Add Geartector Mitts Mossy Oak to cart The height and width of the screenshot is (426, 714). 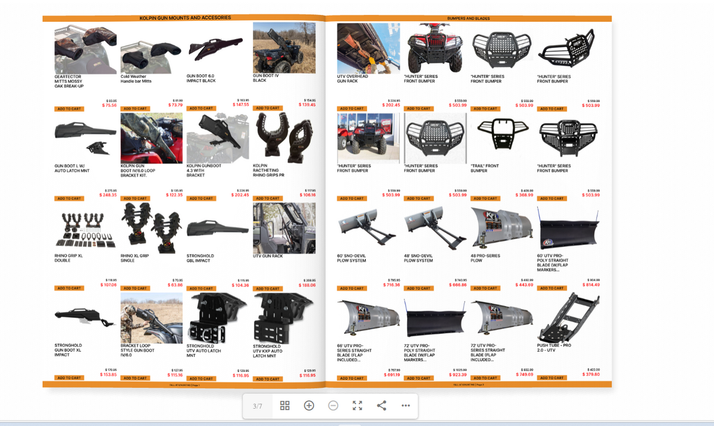click(68, 109)
